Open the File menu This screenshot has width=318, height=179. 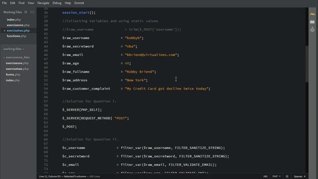pos(4,3)
